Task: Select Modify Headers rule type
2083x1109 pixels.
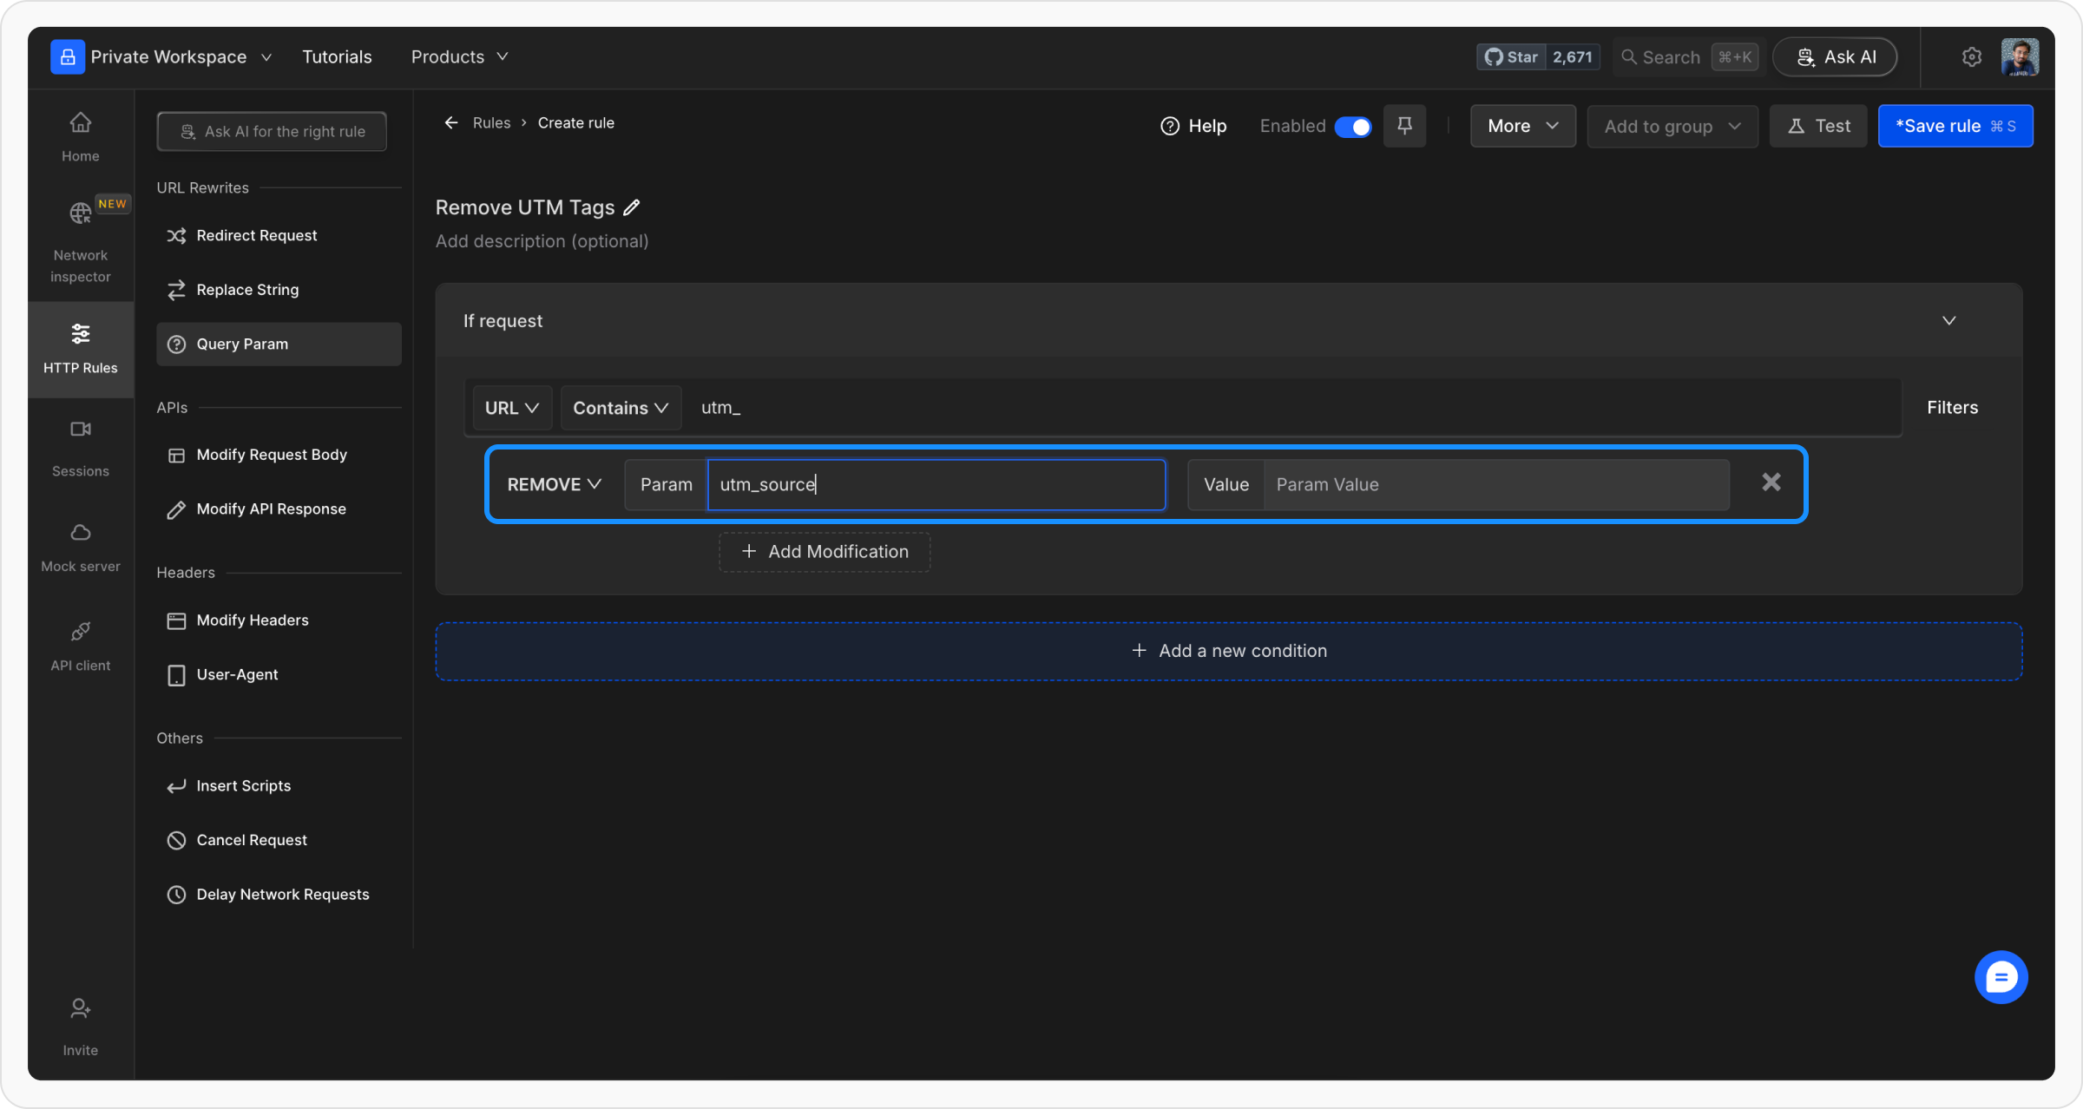Action: coord(252,620)
